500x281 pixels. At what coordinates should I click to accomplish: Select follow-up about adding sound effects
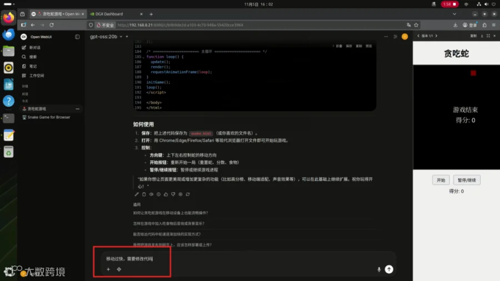click(169, 224)
